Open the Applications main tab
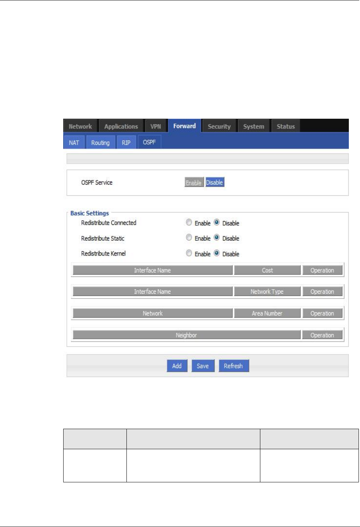The height and width of the screenshot is (527, 360). [121, 126]
